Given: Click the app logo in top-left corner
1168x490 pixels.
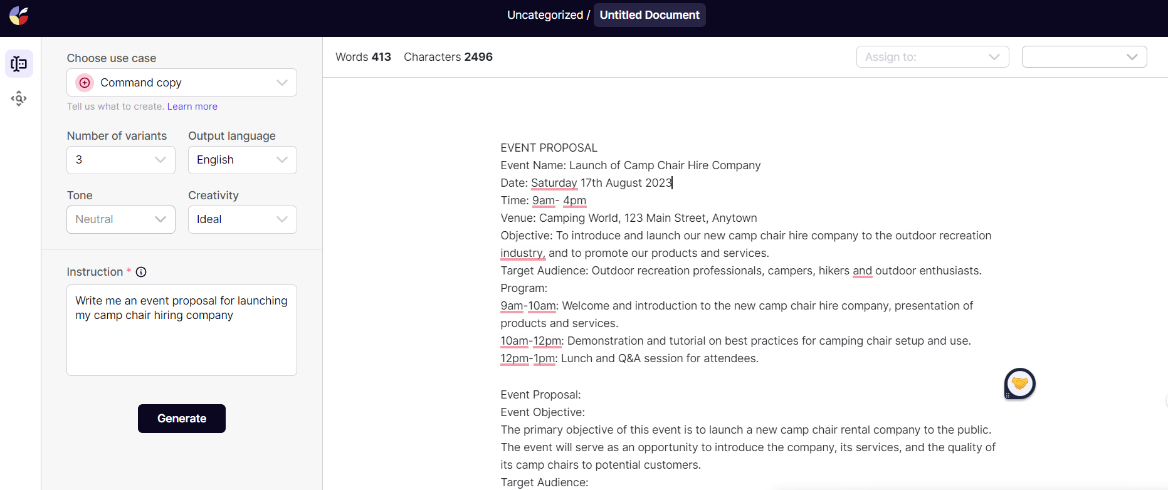Looking at the screenshot, I should (x=19, y=16).
